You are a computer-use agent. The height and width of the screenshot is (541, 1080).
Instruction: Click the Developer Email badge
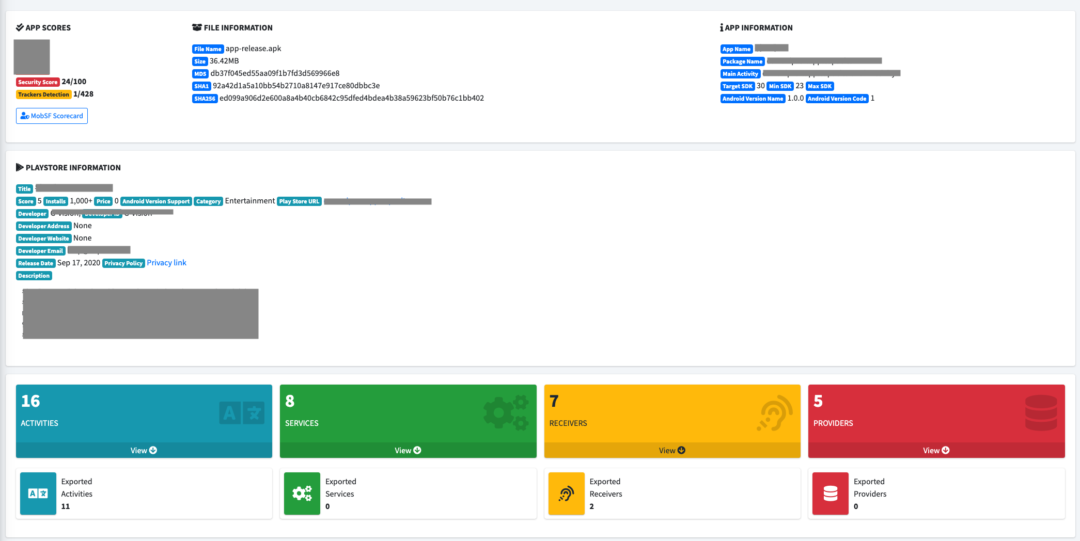point(40,251)
